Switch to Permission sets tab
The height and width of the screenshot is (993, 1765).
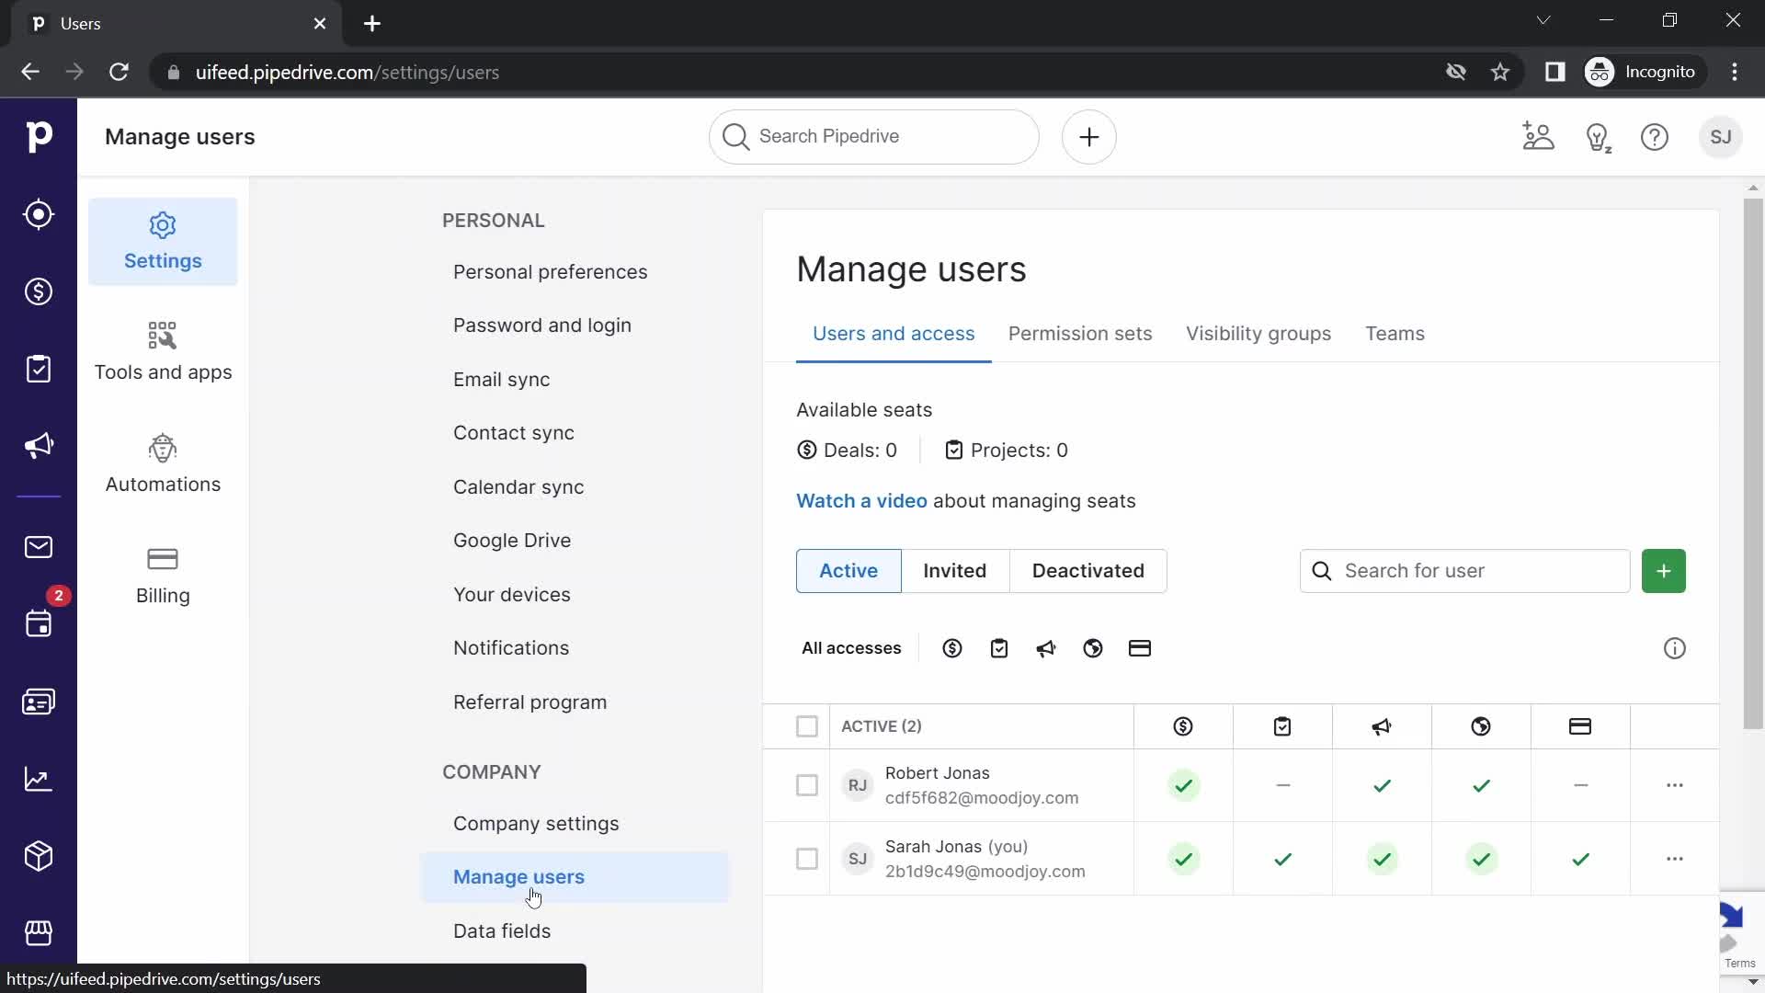pyautogui.click(x=1080, y=334)
